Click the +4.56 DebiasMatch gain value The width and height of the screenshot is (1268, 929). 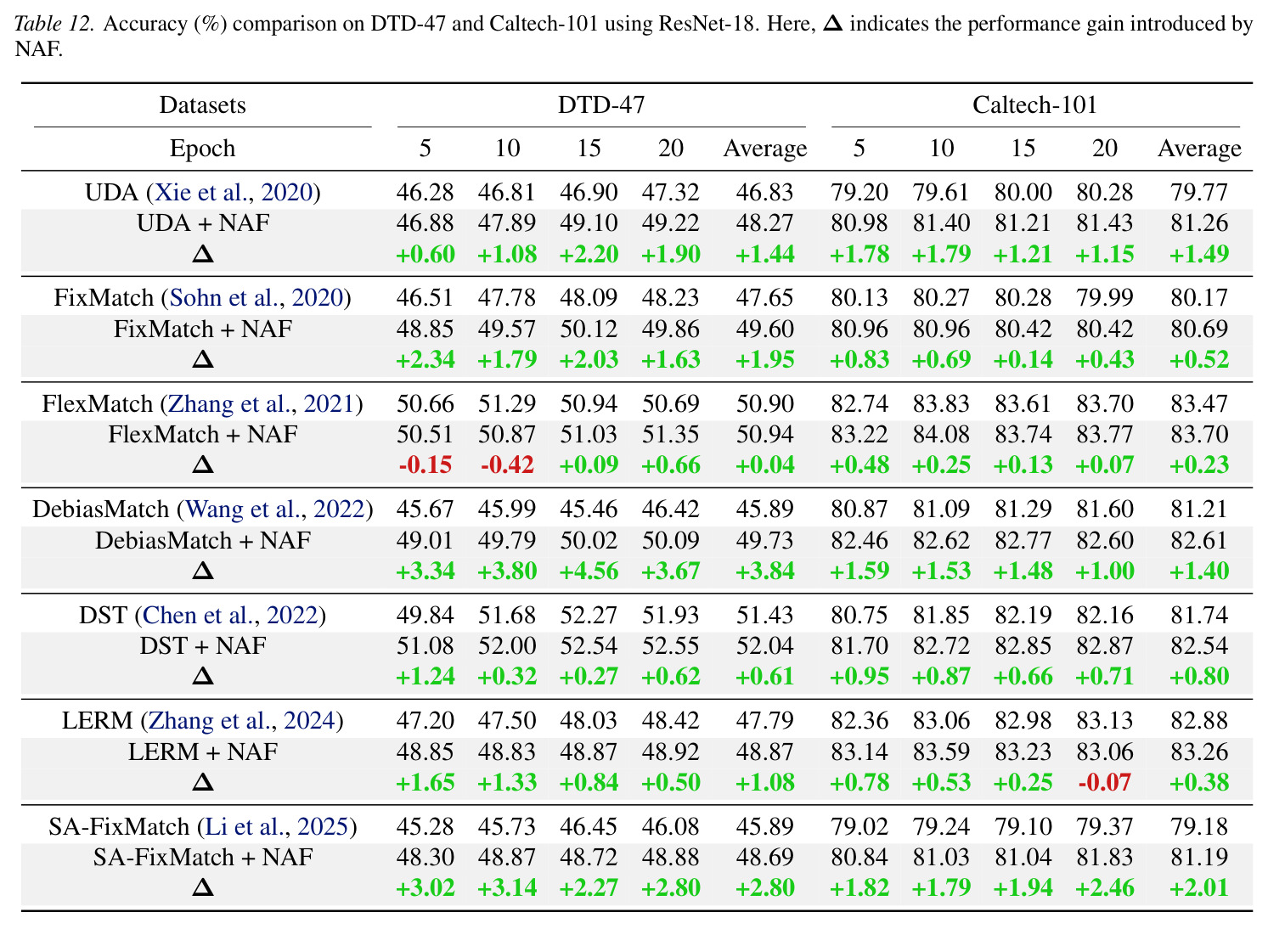[x=589, y=571]
